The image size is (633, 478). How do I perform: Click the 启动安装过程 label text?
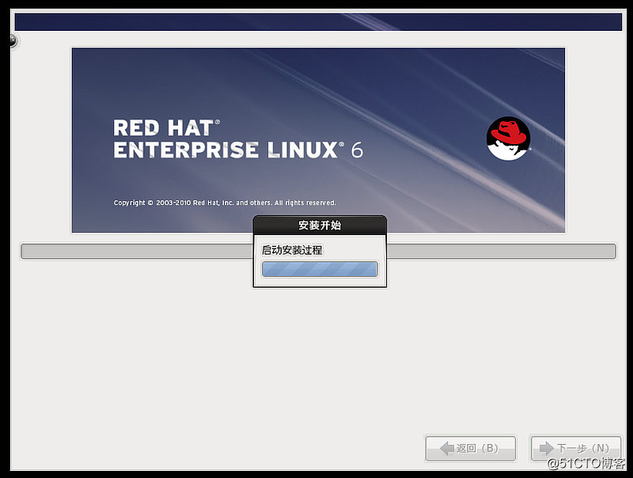click(x=292, y=250)
